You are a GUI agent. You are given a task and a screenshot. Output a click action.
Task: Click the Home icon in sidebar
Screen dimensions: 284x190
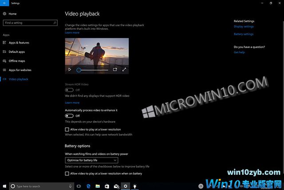coord(5,14)
